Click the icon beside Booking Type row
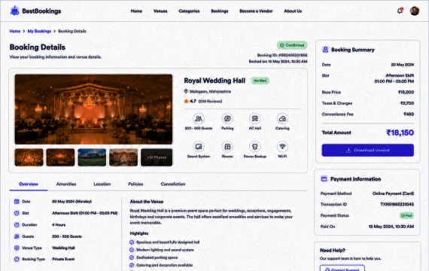 (17, 259)
